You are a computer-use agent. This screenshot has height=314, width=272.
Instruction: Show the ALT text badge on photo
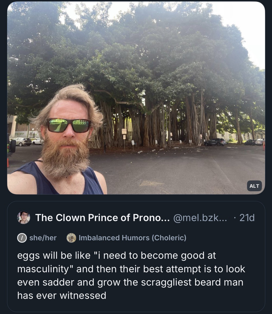254,186
